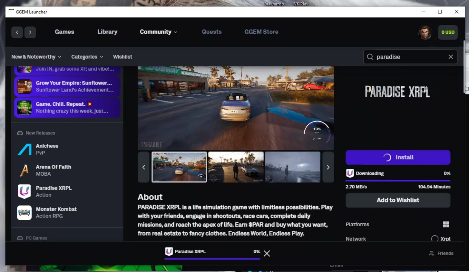Go forward with the right arrow
Image resolution: width=469 pixels, height=272 pixels.
pyautogui.click(x=30, y=32)
